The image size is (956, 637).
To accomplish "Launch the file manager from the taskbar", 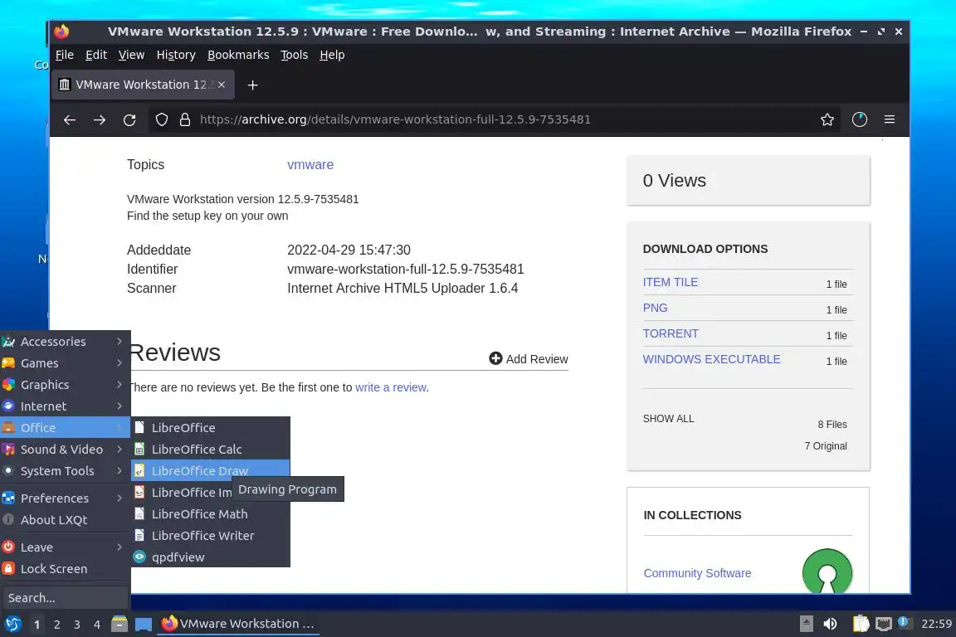I will coord(119,624).
